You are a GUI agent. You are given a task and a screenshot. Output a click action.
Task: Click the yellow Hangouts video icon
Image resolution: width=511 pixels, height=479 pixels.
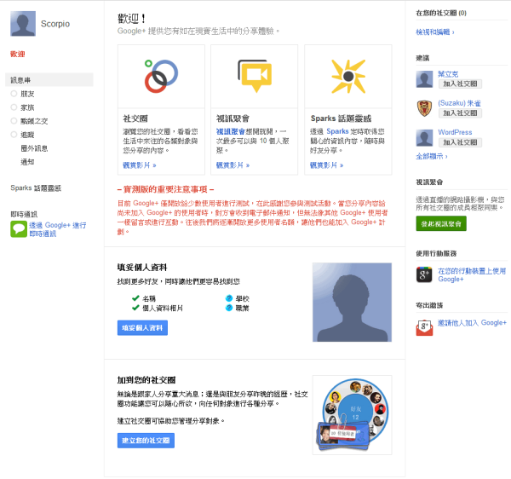(255, 76)
